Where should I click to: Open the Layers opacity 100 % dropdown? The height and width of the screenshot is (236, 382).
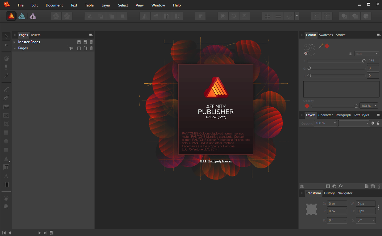326,123
